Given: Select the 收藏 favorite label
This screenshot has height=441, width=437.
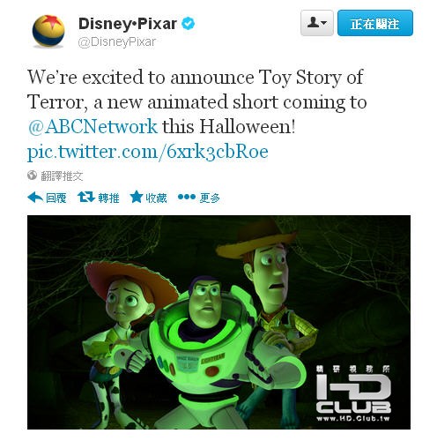Looking at the screenshot, I should 156,198.
